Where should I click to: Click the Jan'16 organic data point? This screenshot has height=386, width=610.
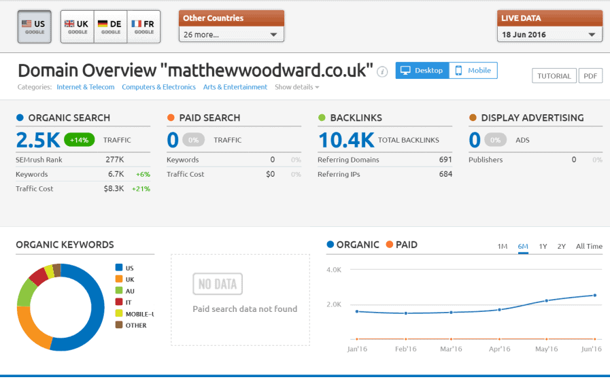pyautogui.click(x=357, y=311)
